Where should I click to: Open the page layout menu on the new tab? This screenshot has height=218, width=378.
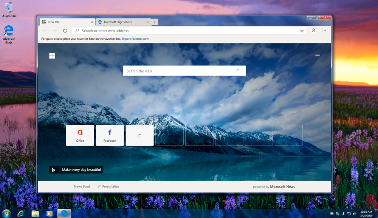pos(317,55)
